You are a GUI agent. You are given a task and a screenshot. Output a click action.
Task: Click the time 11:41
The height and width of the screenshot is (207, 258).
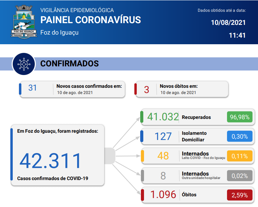point(237,35)
